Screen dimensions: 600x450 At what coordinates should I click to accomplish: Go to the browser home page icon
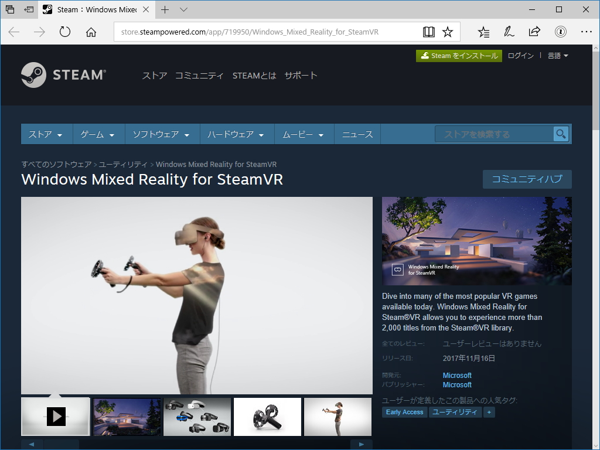pos(90,32)
